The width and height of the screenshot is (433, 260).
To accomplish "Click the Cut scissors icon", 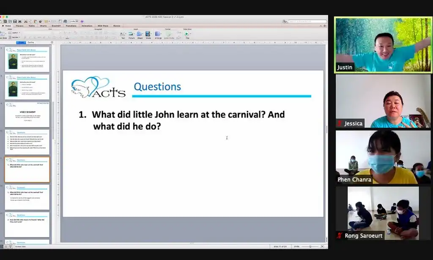I will (26, 21).
